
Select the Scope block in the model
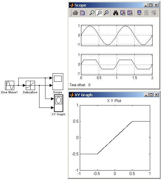pos(58,82)
